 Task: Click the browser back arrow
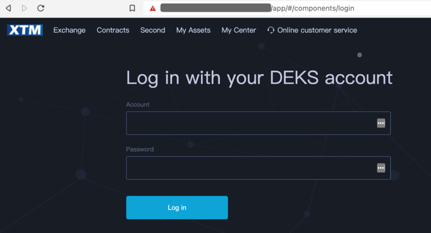8,9
